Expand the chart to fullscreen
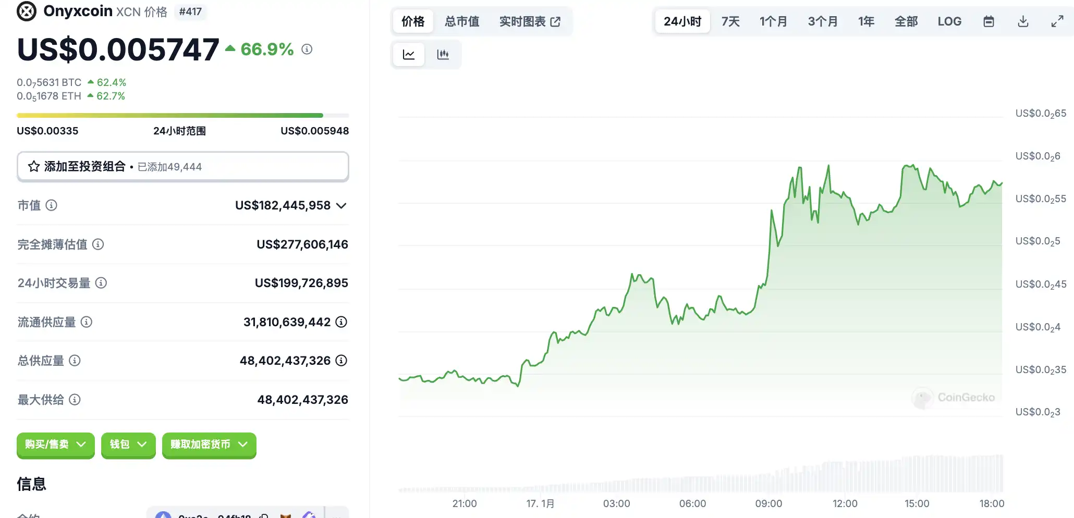Viewport: 1074px width, 518px height. pyautogui.click(x=1057, y=21)
